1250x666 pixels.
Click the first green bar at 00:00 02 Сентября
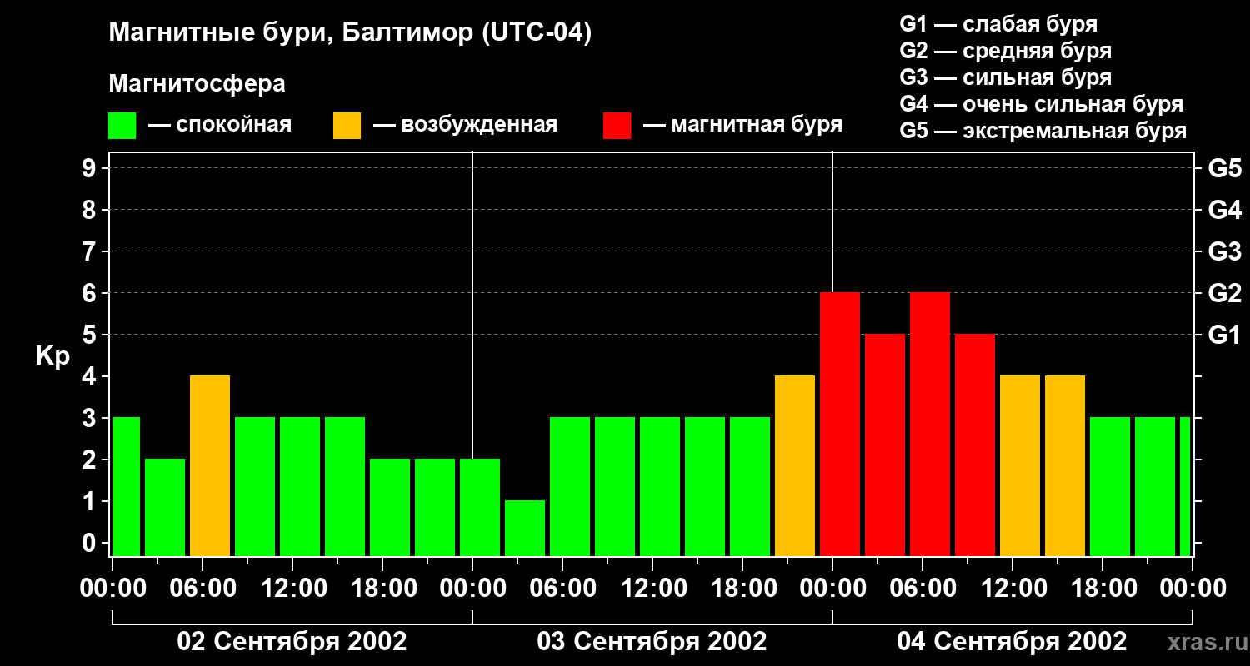pos(127,487)
